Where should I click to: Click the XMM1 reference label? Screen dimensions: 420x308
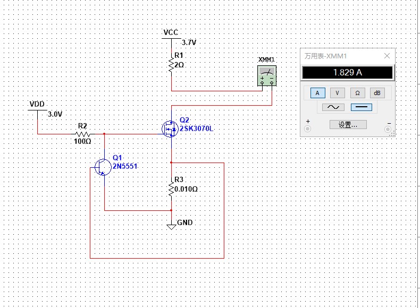pyautogui.click(x=266, y=59)
